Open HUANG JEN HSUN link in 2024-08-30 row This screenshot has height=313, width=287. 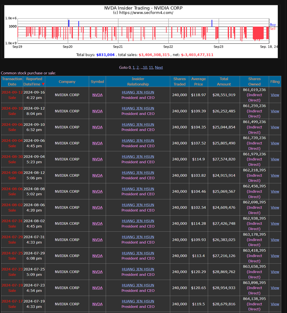138,157
